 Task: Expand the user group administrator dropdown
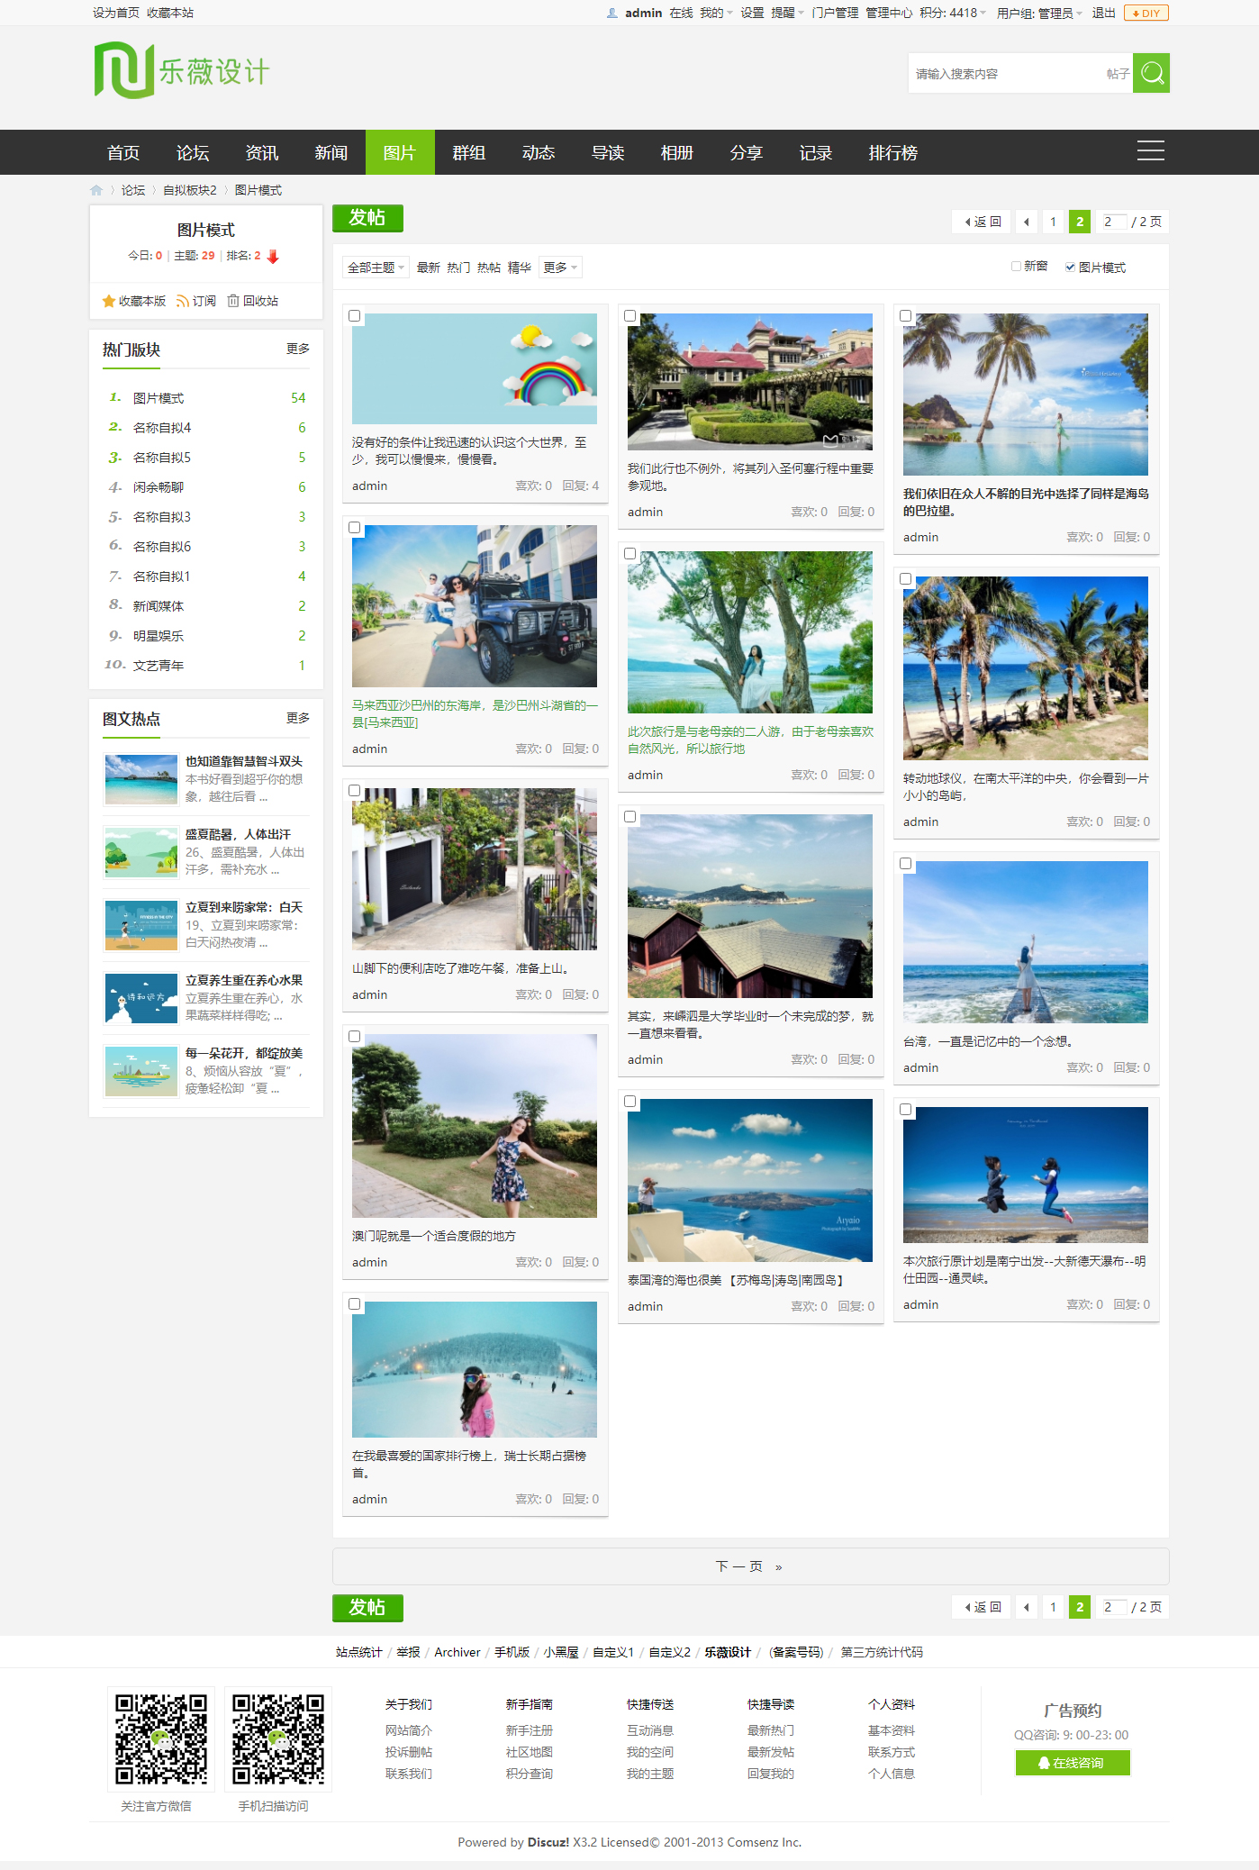1039,14
